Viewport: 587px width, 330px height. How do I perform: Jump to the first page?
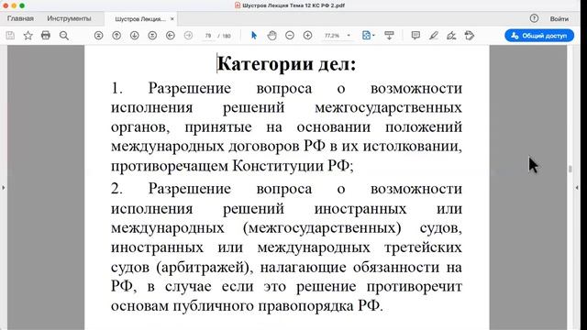[98, 36]
